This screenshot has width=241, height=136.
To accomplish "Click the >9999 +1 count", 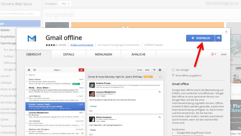I will pos(223,54).
